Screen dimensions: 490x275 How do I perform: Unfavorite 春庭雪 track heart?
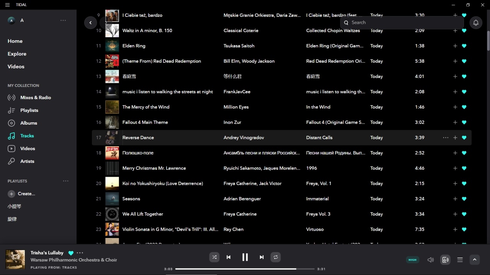[464, 76]
